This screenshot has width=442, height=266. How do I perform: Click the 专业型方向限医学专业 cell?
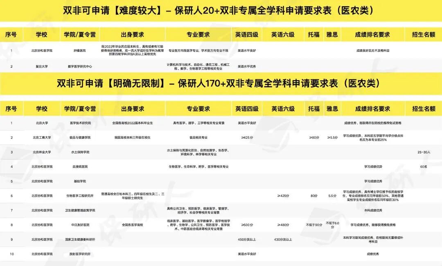(198, 51)
